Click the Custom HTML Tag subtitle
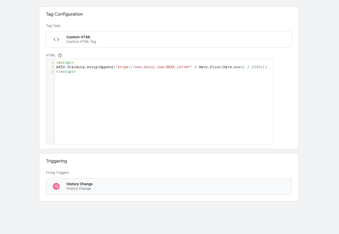Image resolution: width=339 pixels, height=234 pixels. point(81,42)
